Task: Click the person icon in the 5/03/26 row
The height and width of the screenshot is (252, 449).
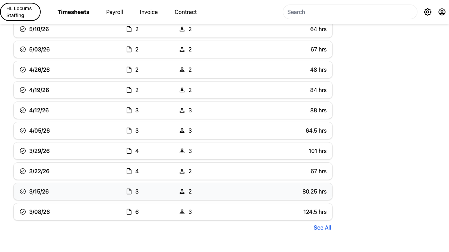Action: [182, 49]
